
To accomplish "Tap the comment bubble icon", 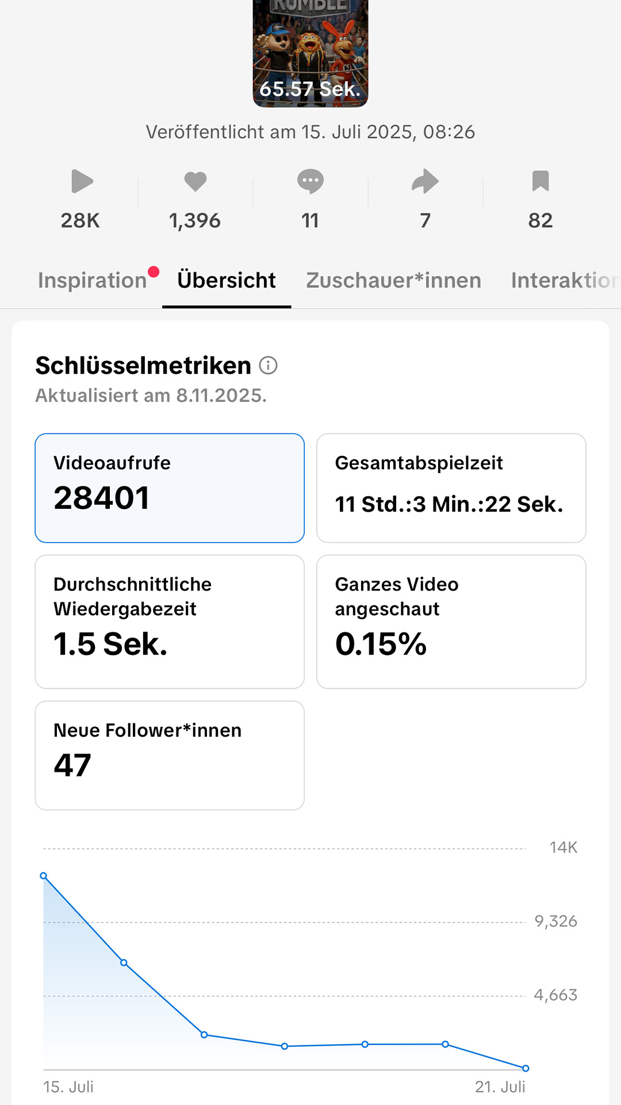I will pyautogui.click(x=310, y=181).
